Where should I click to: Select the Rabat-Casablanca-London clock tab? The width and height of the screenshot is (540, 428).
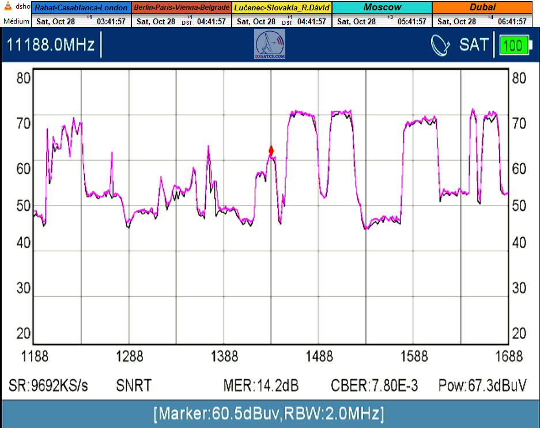81,7
